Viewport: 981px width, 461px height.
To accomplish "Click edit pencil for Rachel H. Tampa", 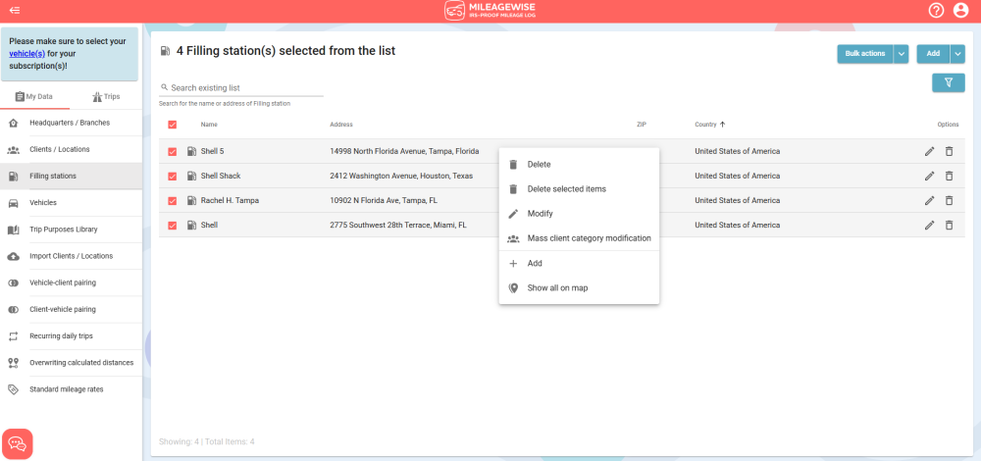I will tap(929, 200).
